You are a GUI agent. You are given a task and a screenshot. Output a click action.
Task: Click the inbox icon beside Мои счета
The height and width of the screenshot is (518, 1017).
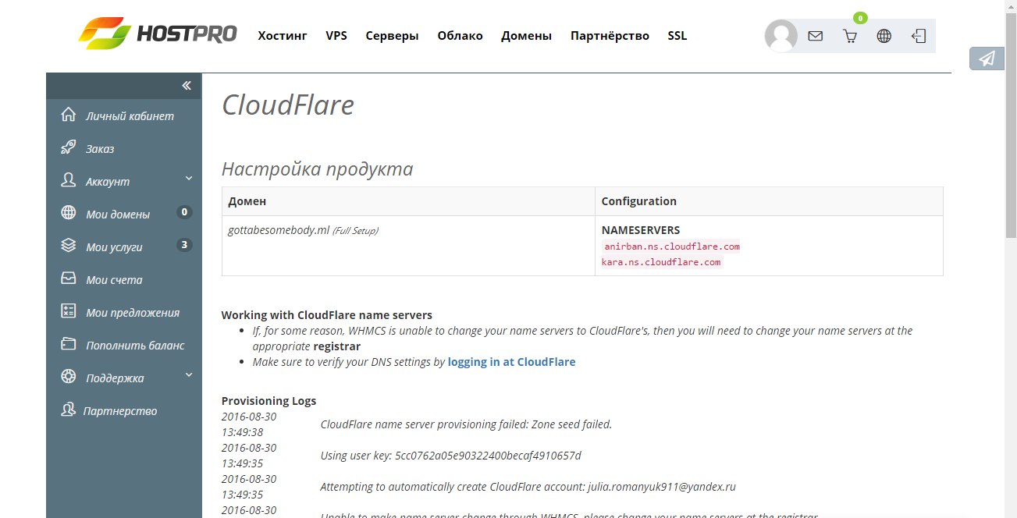click(69, 279)
